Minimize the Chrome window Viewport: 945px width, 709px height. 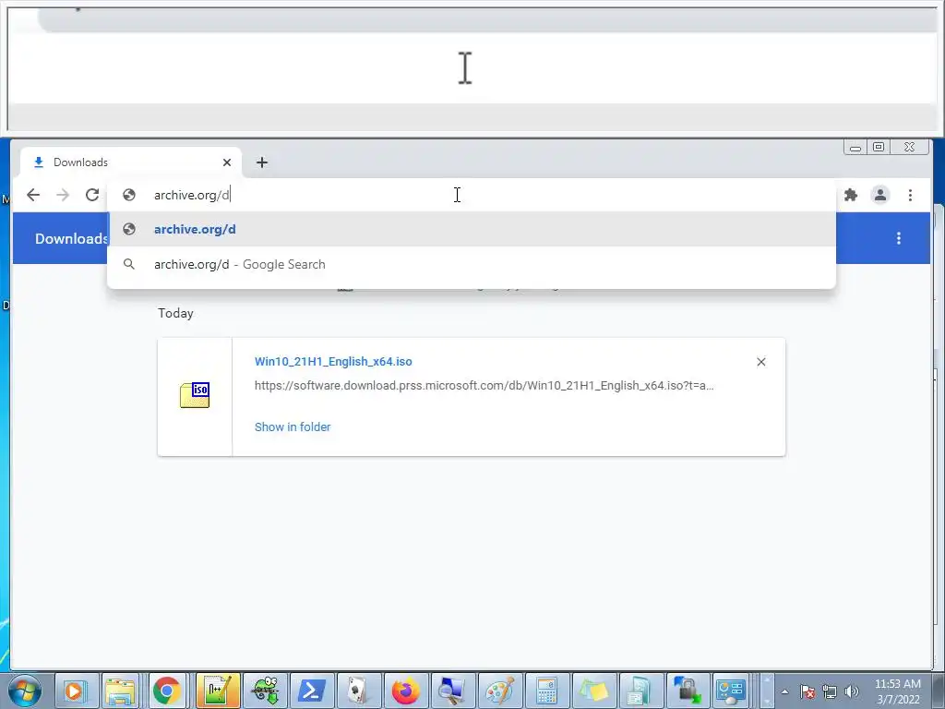click(855, 147)
